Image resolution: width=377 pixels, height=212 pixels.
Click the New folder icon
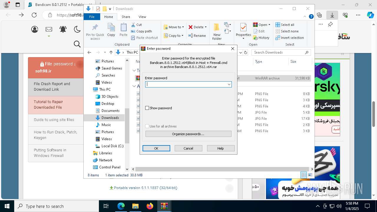[x=217, y=28]
